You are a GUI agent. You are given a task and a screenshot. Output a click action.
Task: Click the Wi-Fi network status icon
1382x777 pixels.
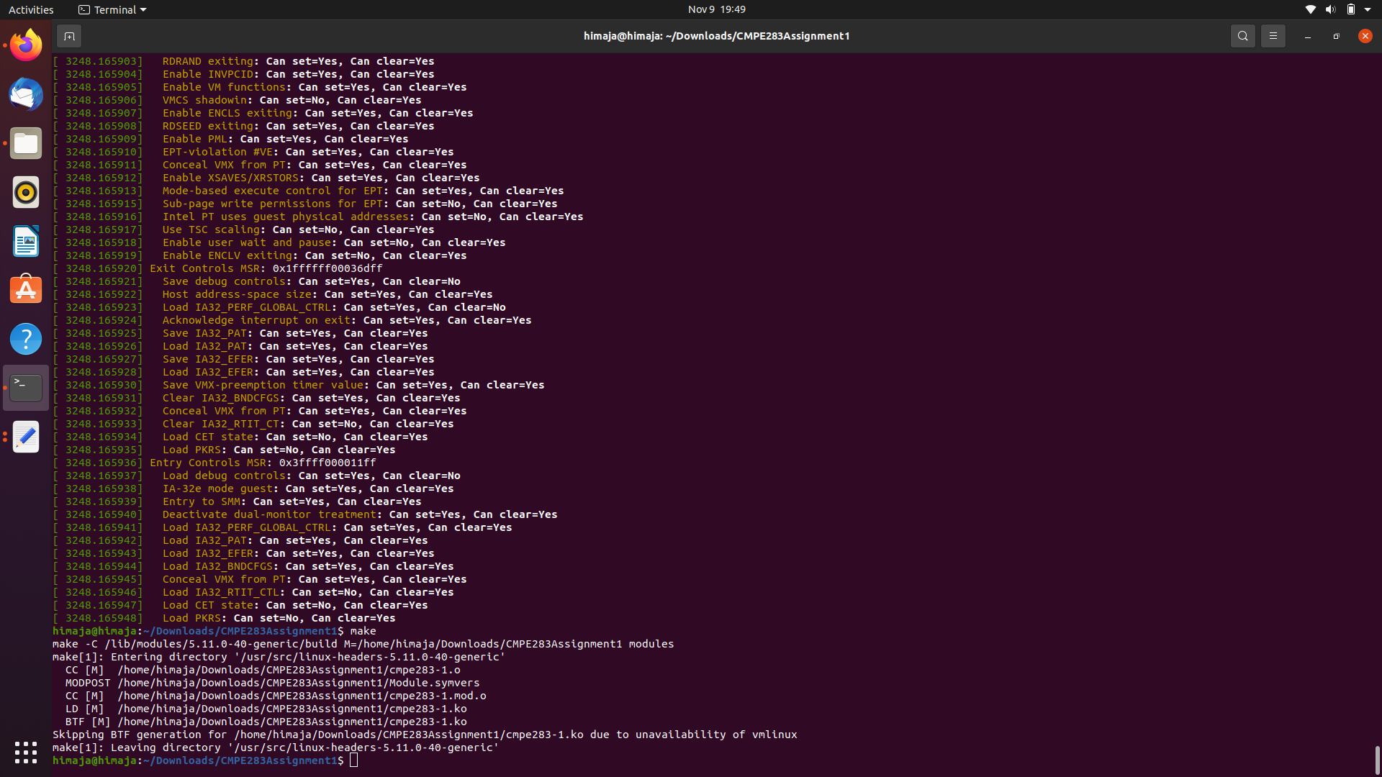(1310, 9)
